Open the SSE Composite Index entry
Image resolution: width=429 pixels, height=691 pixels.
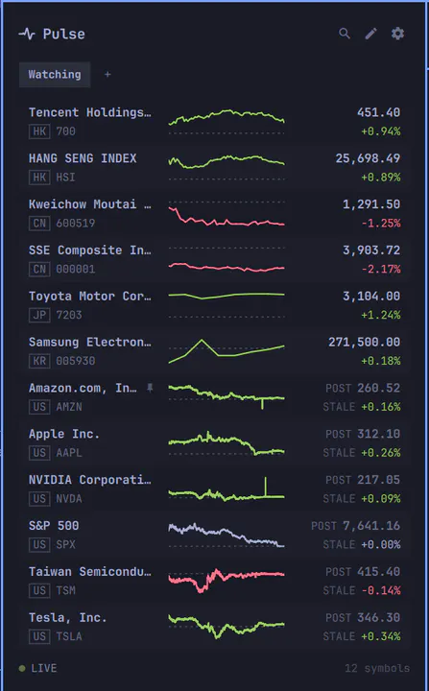click(214, 259)
